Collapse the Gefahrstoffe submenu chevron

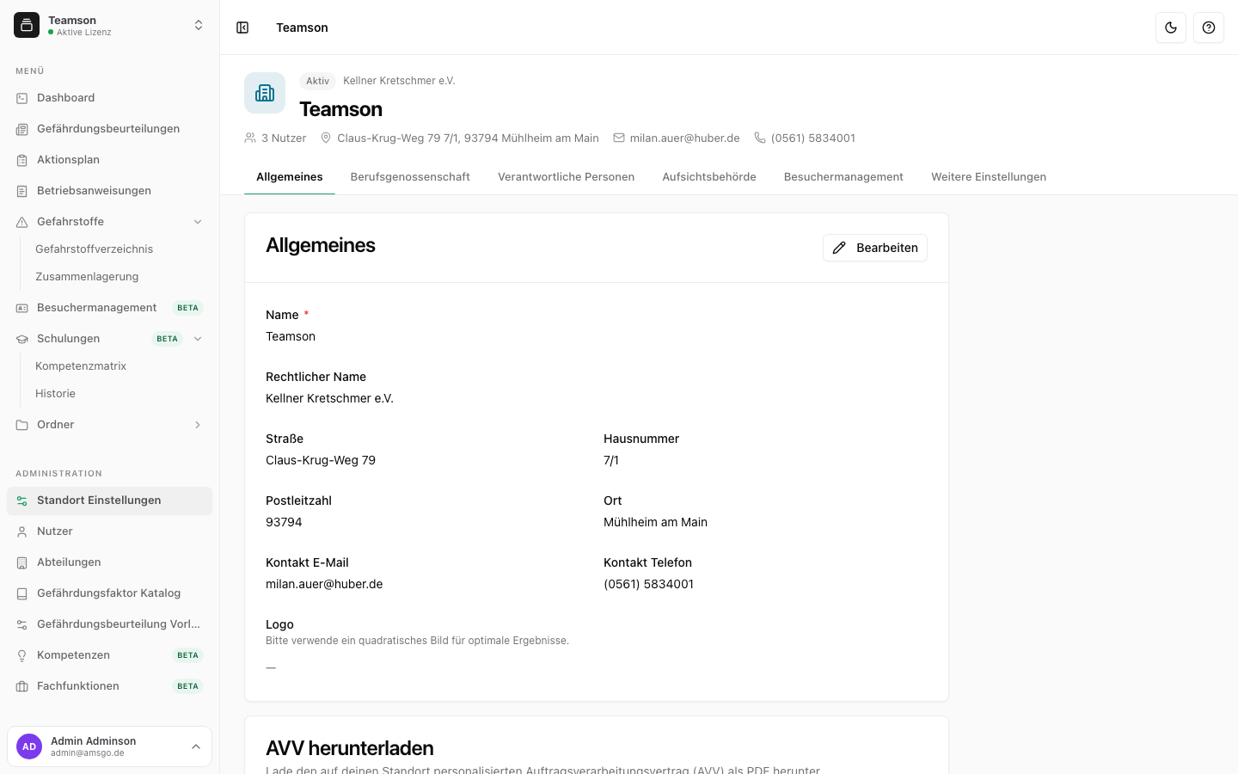click(198, 222)
